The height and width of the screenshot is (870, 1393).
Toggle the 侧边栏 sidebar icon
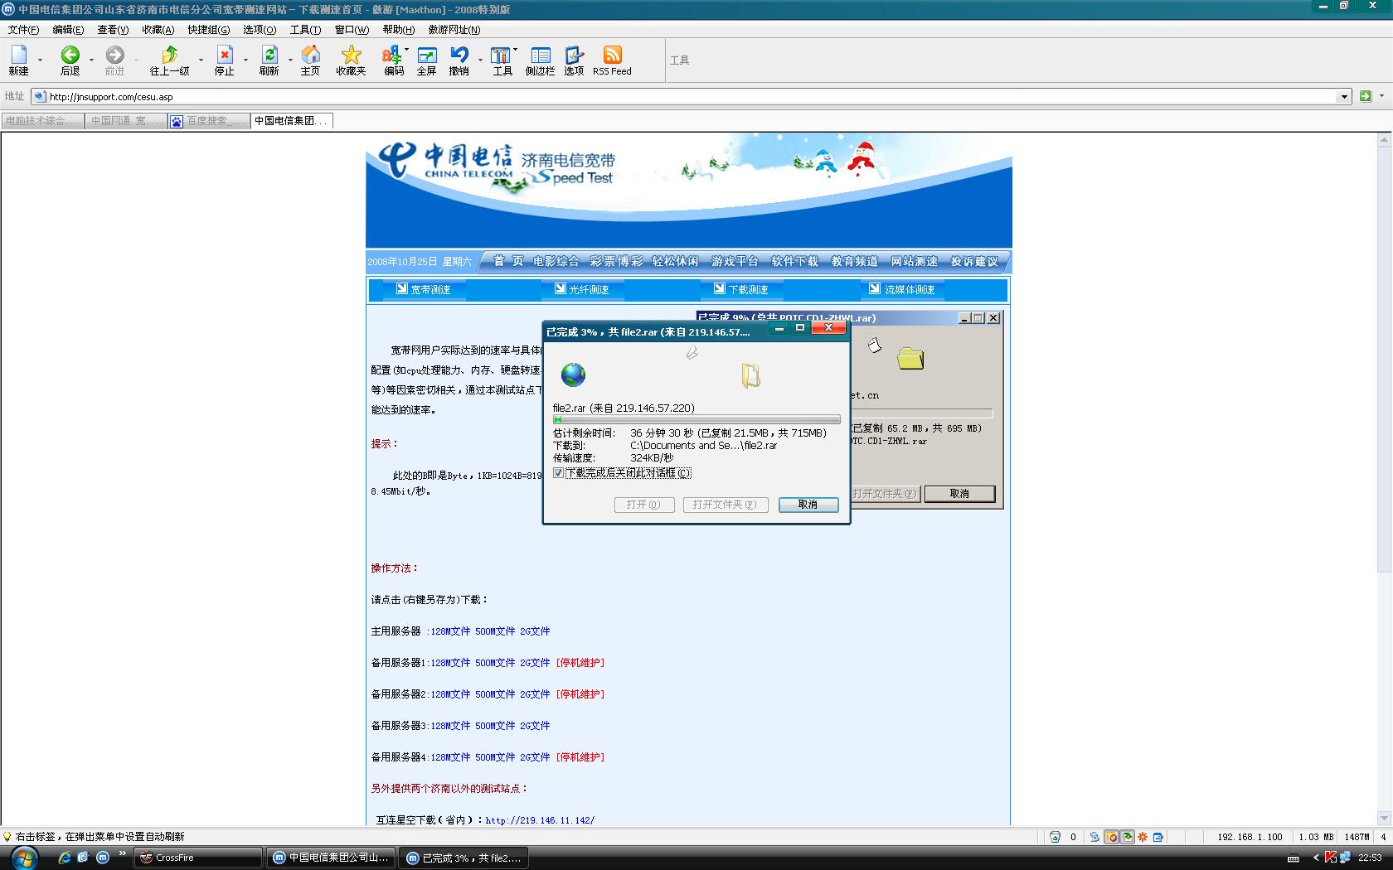(x=540, y=60)
